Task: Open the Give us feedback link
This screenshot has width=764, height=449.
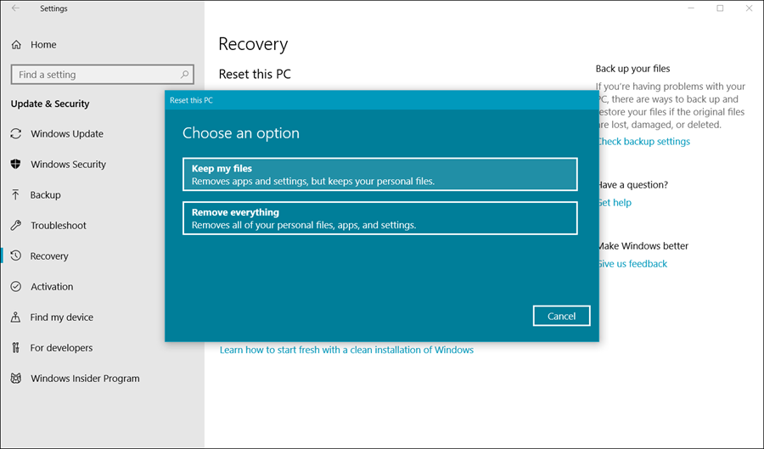Action: 633,264
